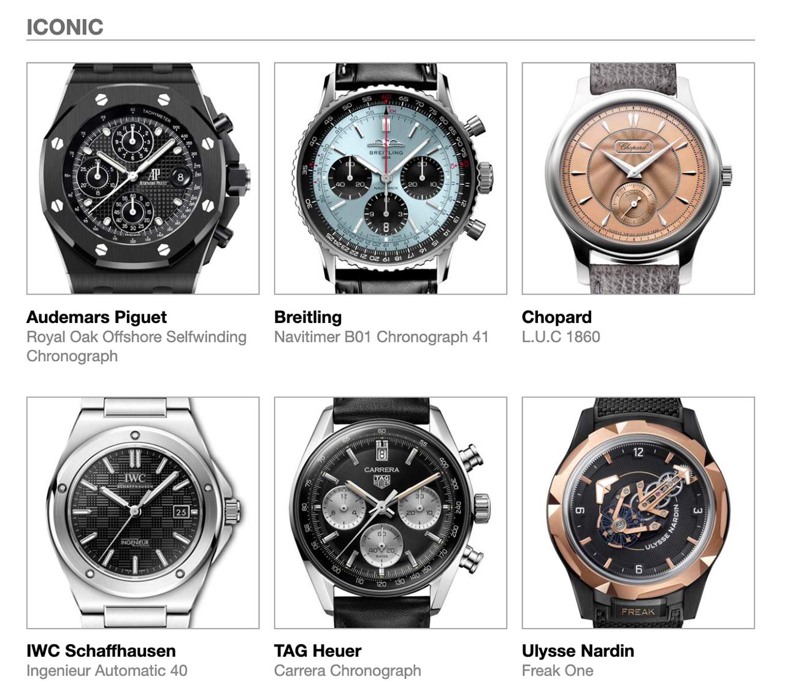Click the TAG Heuer brand name

[318, 651]
